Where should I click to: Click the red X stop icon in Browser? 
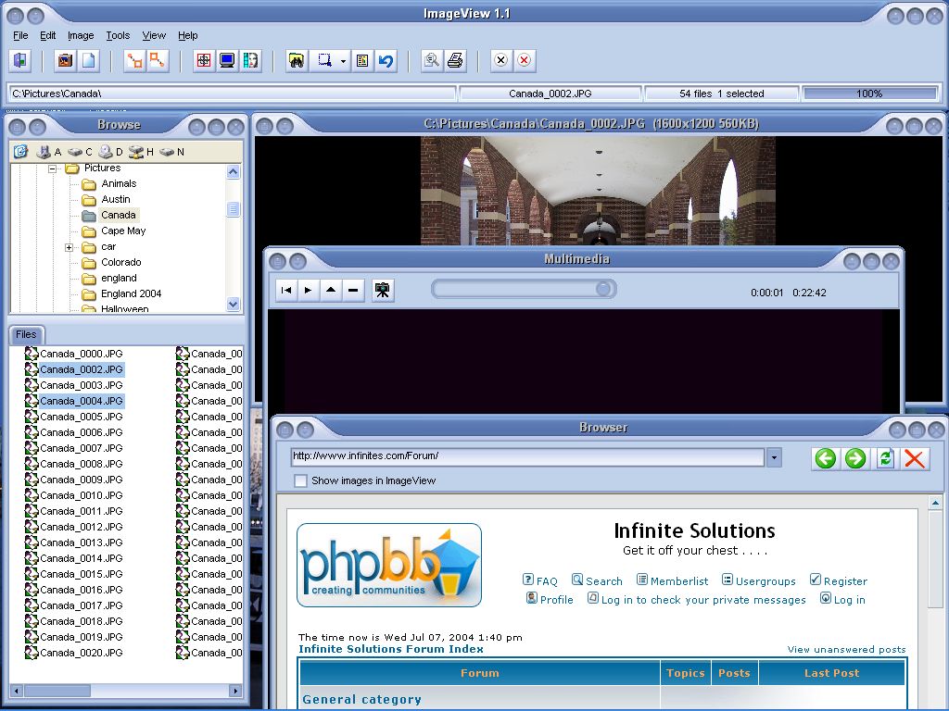[x=915, y=458]
